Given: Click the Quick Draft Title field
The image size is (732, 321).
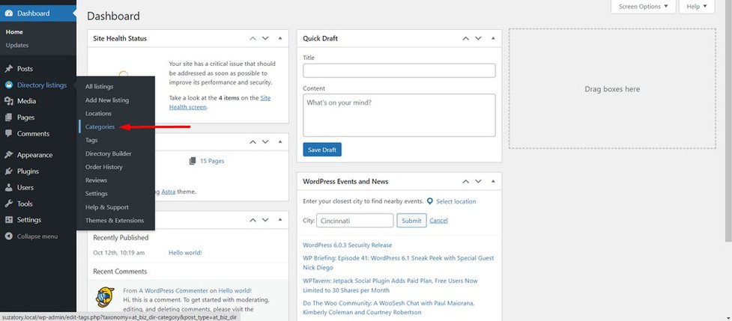Looking at the screenshot, I should tap(399, 70).
